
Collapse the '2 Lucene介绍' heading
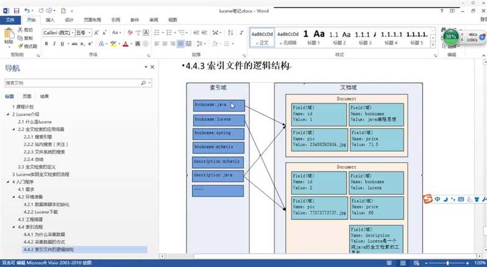8,114
